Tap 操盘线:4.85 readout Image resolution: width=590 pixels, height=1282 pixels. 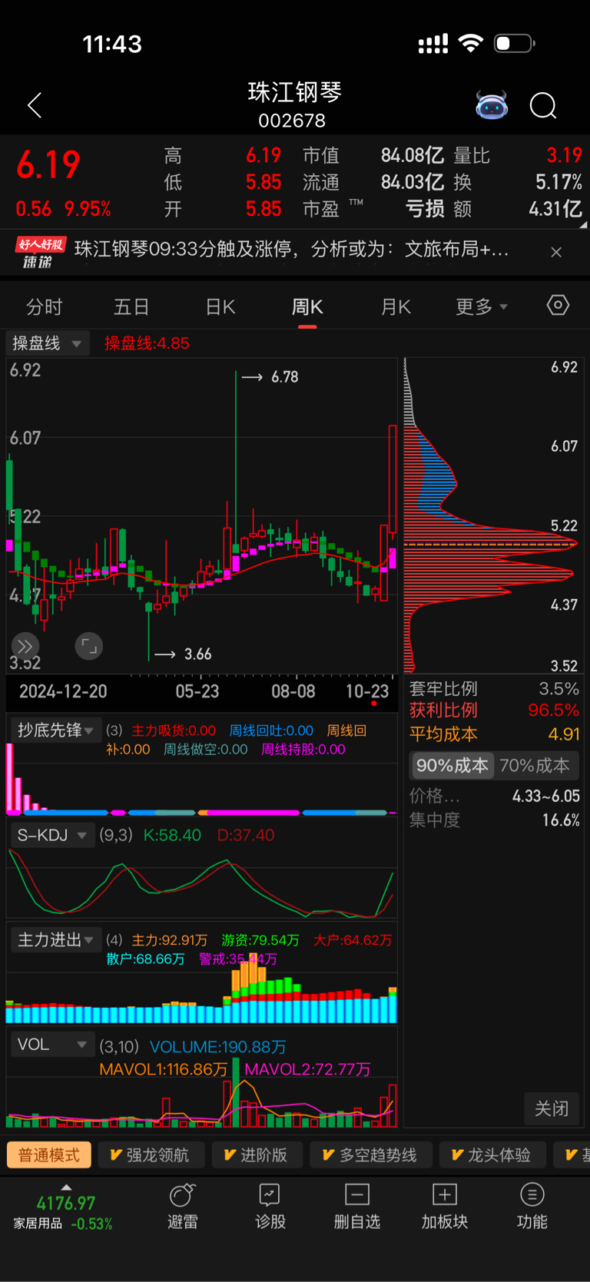147,343
